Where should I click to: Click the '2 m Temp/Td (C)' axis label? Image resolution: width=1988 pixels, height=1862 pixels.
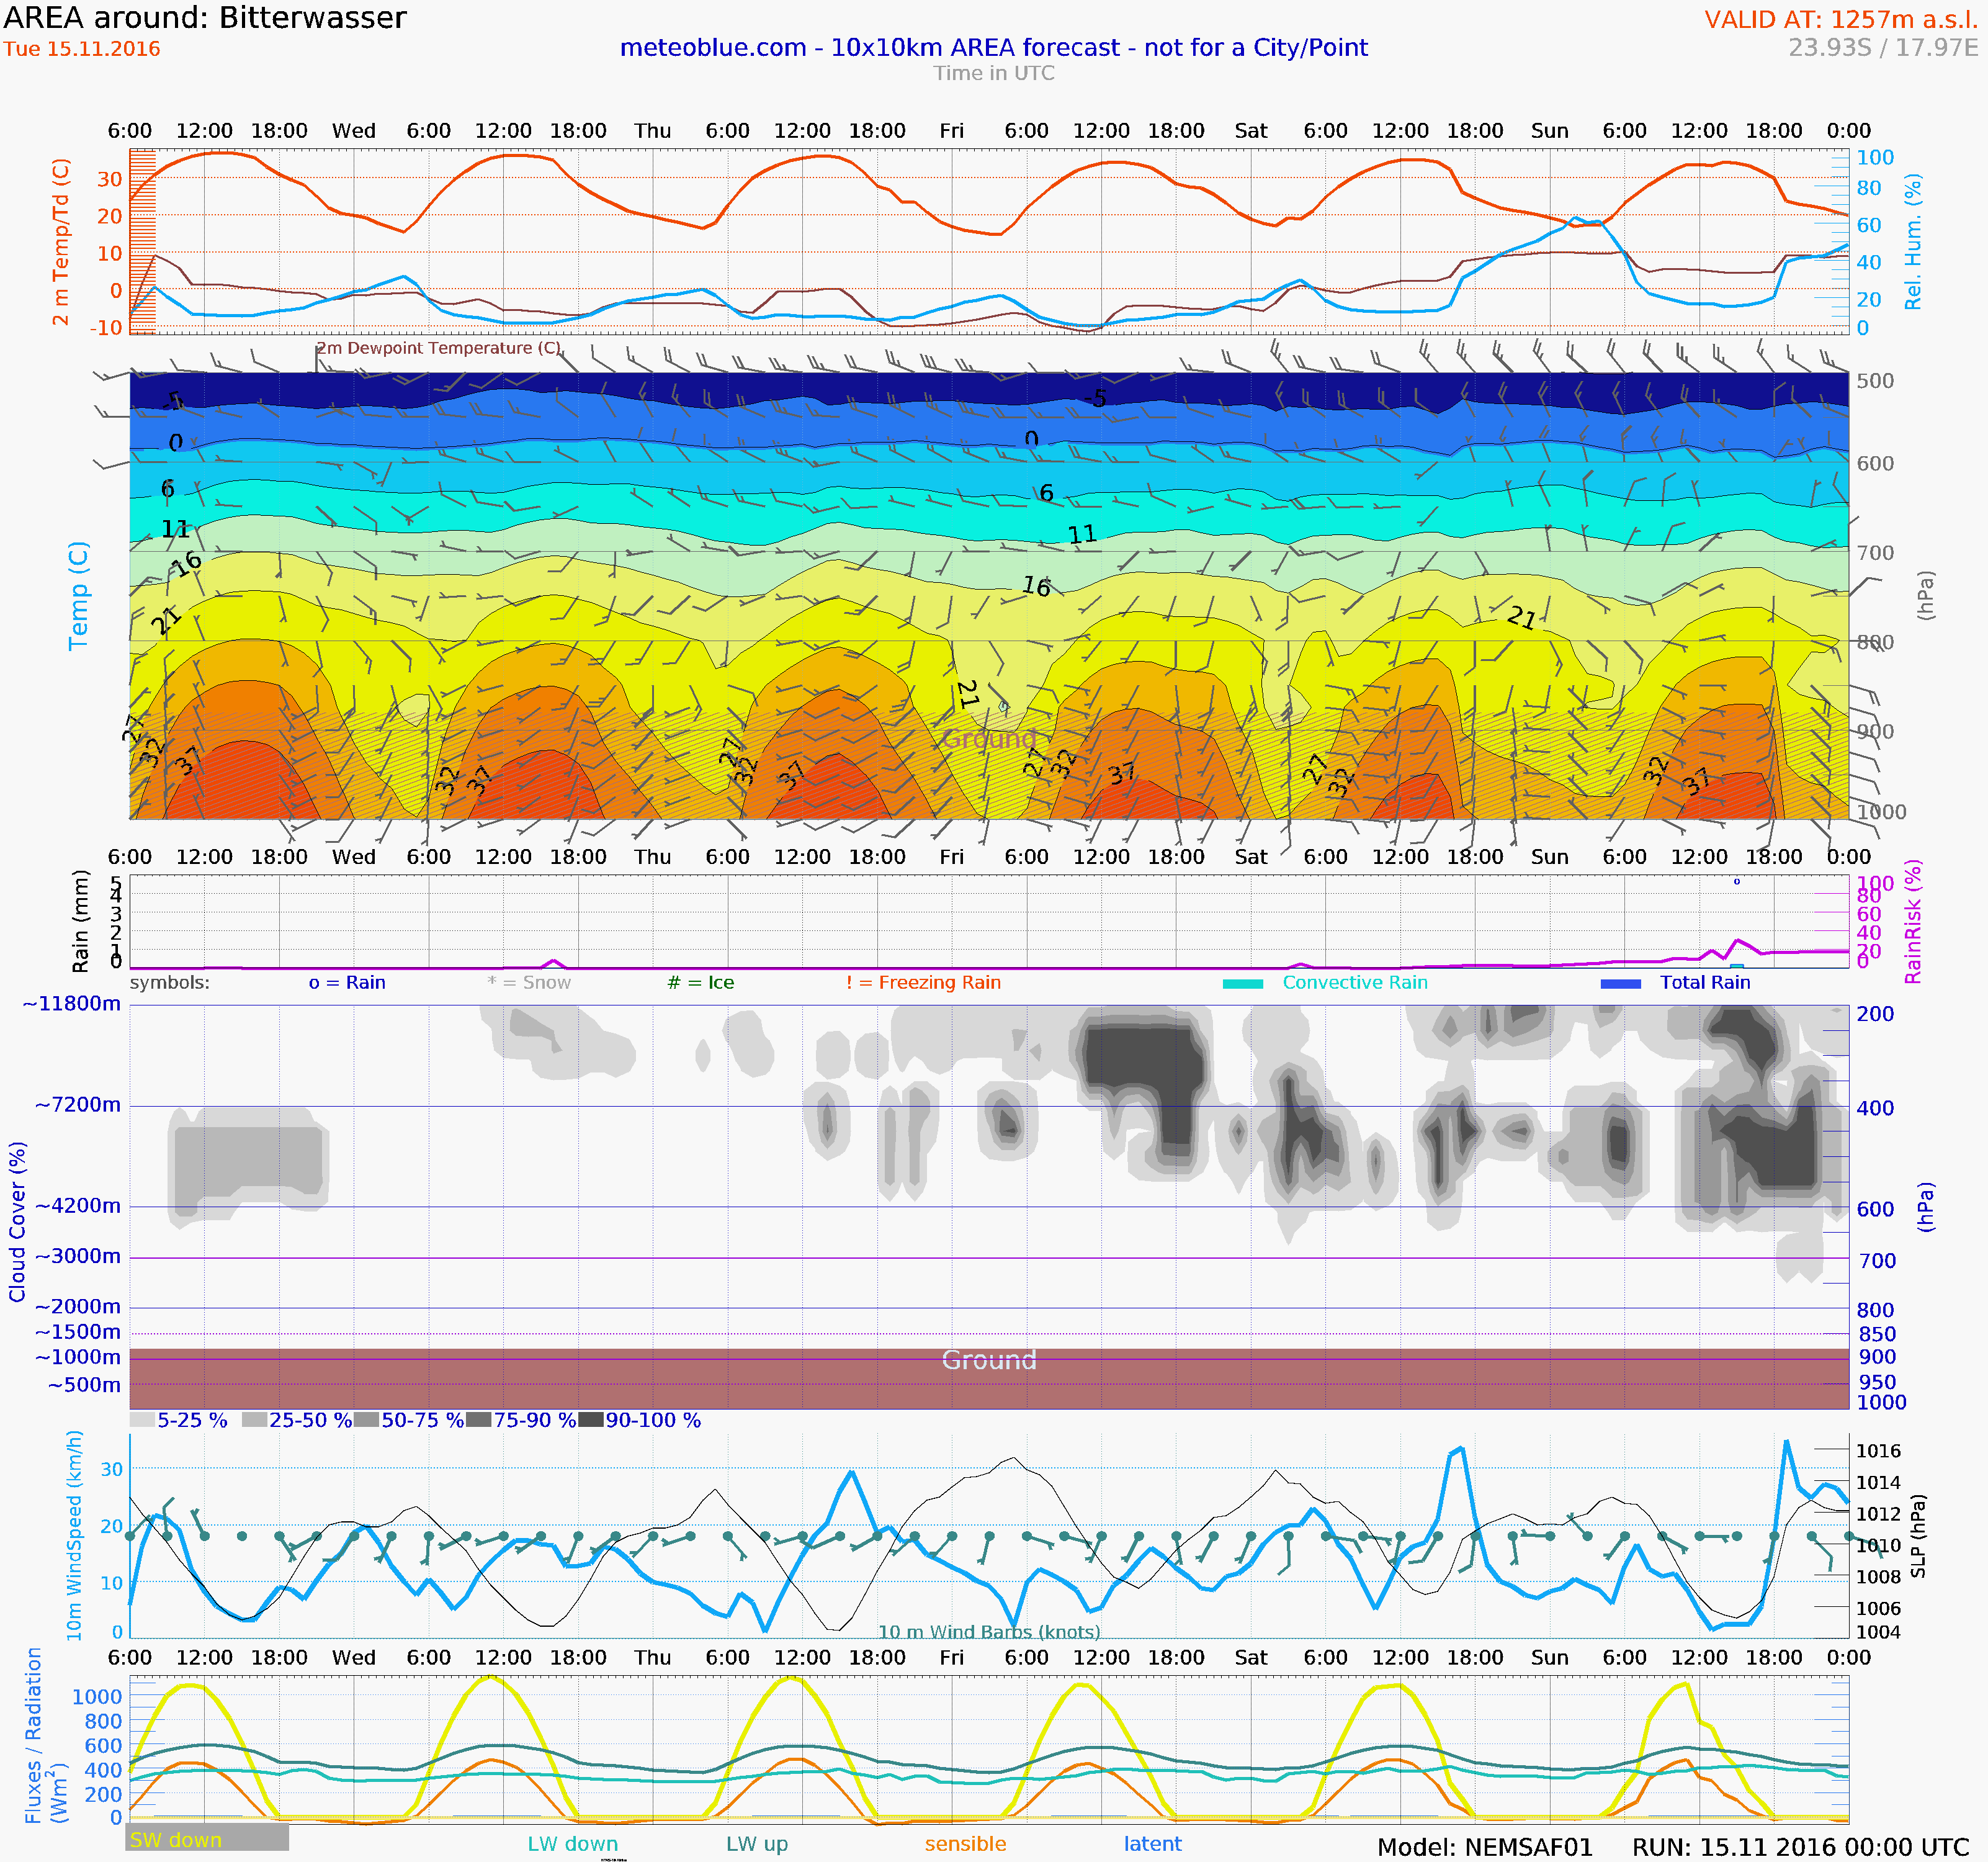coord(61,241)
